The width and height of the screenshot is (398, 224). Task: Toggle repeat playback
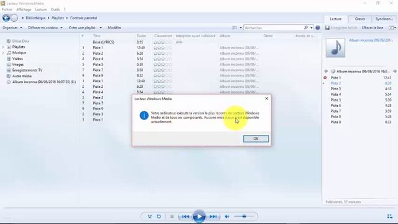point(159,217)
